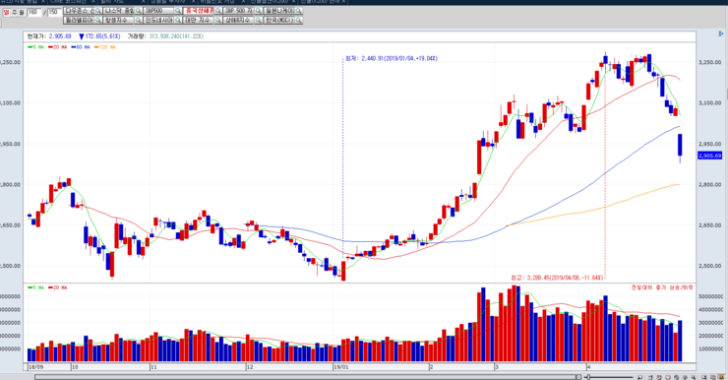Load the 나스닥 종합 index chart
The image size is (728, 380).
click(x=119, y=11)
